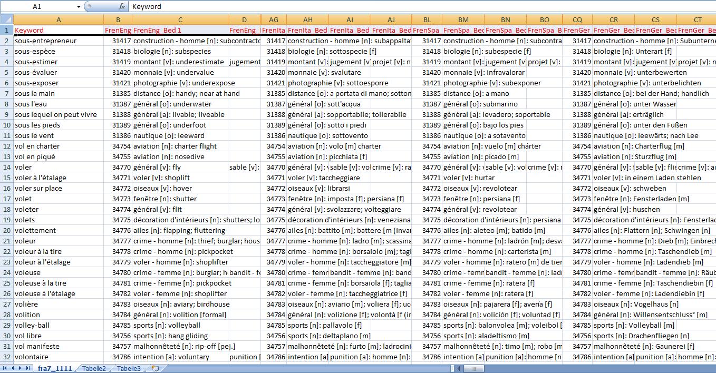
Task: Click the next-sheet navigation arrow
Action: 20,368
